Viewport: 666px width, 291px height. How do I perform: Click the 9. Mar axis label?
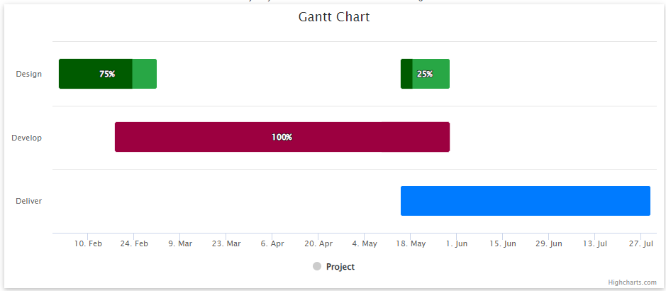coord(180,243)
